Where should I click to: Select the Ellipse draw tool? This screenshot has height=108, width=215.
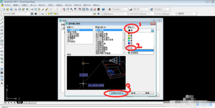(2, 51)
